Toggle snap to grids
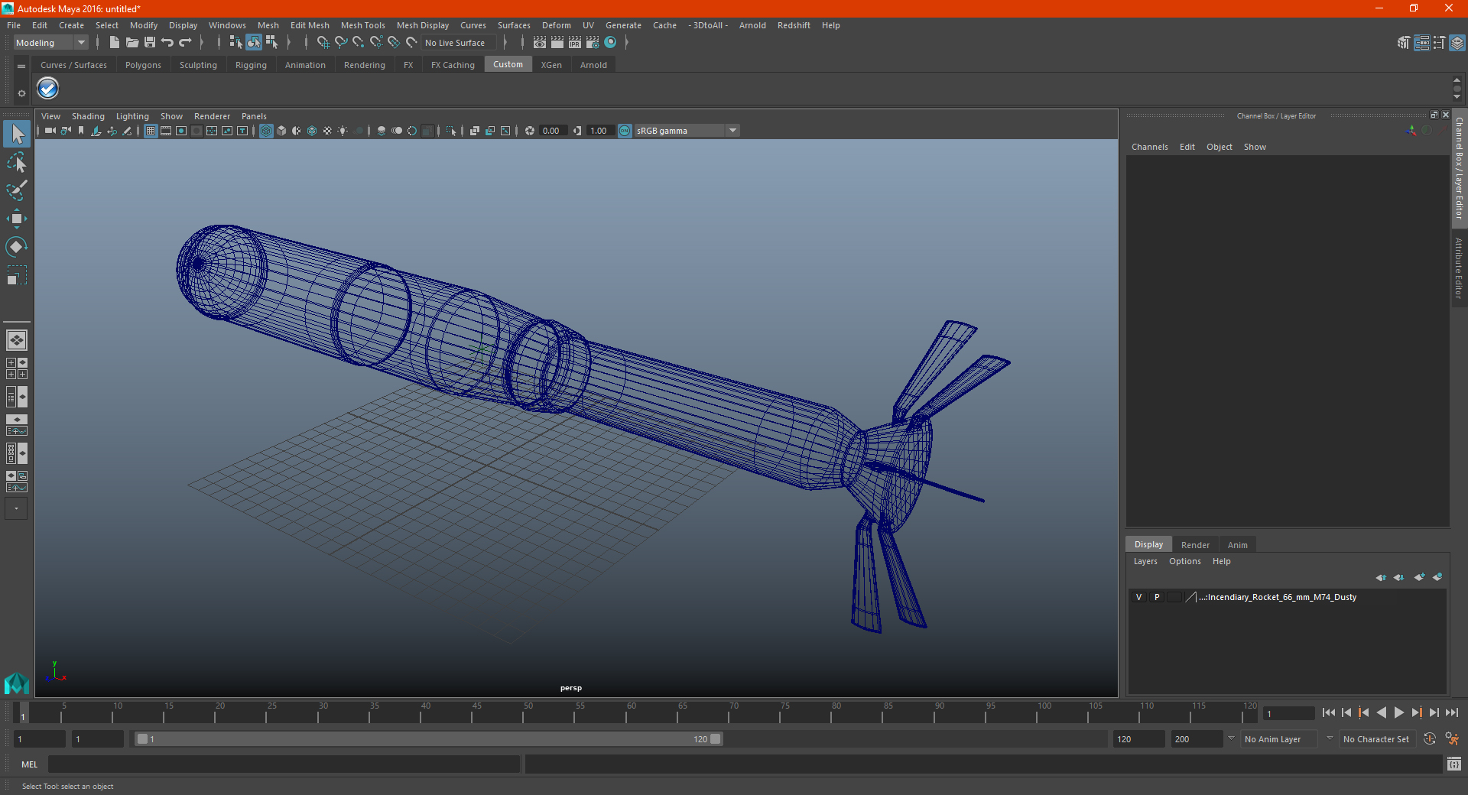This screenshot has height=795, width=1468. click(x=323, y=43)
